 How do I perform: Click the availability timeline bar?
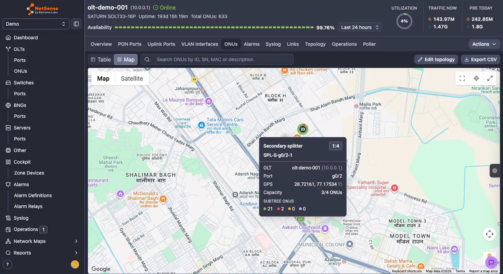click(x=214, y=27)
